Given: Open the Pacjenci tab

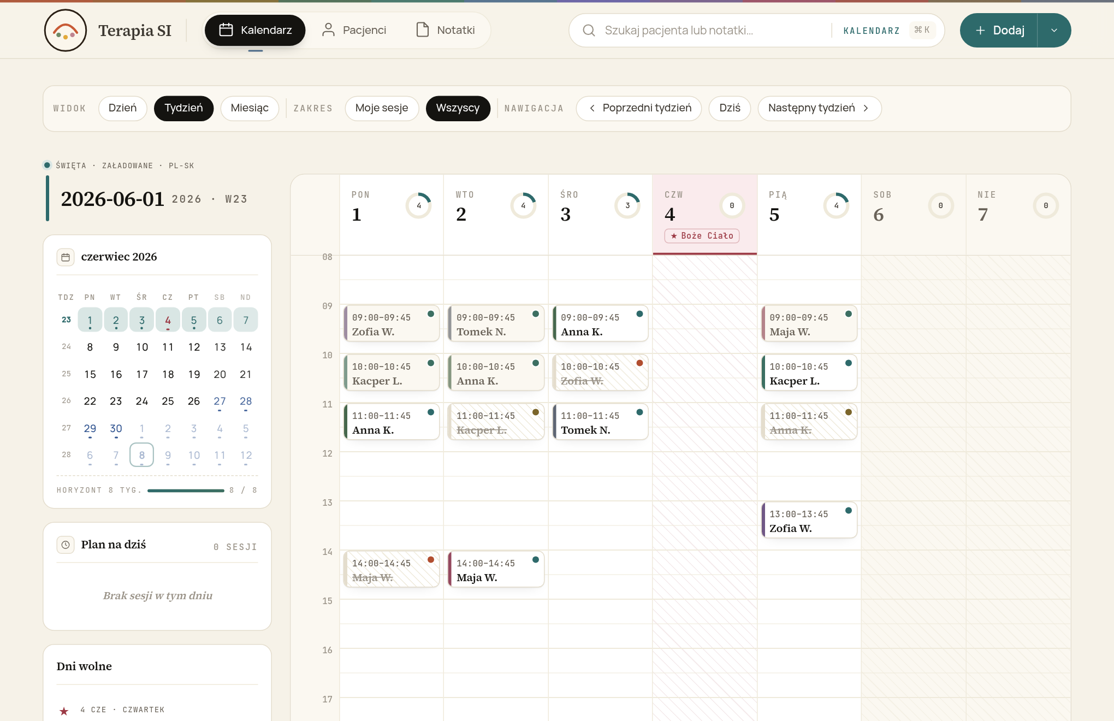Looking at the screenshot, I should coord(354,30).
